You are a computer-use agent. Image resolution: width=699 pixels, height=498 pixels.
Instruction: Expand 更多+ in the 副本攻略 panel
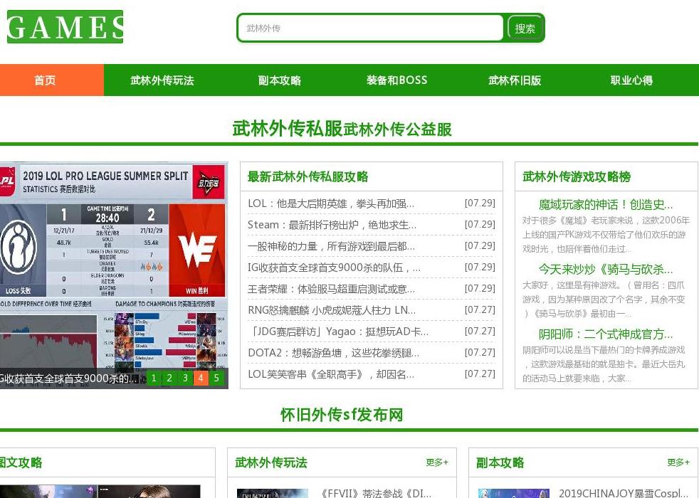coord(678,462)
